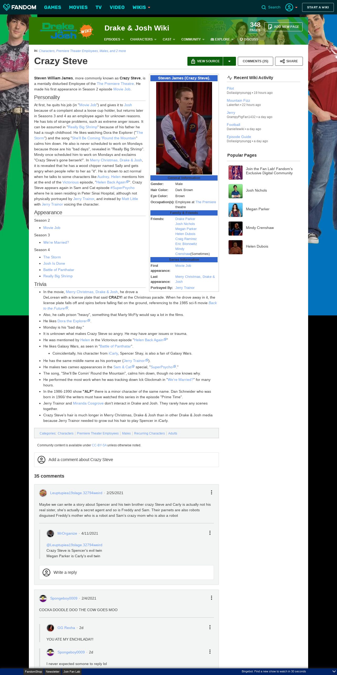The width and height of the screenshot is (337, 675).
Task: Open options on Spongeboy0009 reply dated 2d
Action: coord(210,652)
